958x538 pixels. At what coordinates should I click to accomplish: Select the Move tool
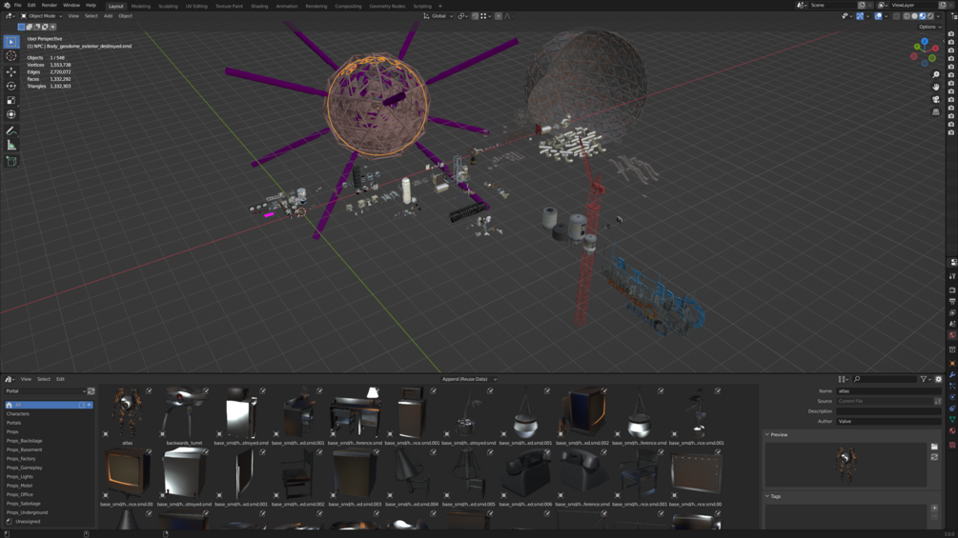(11, 71)
